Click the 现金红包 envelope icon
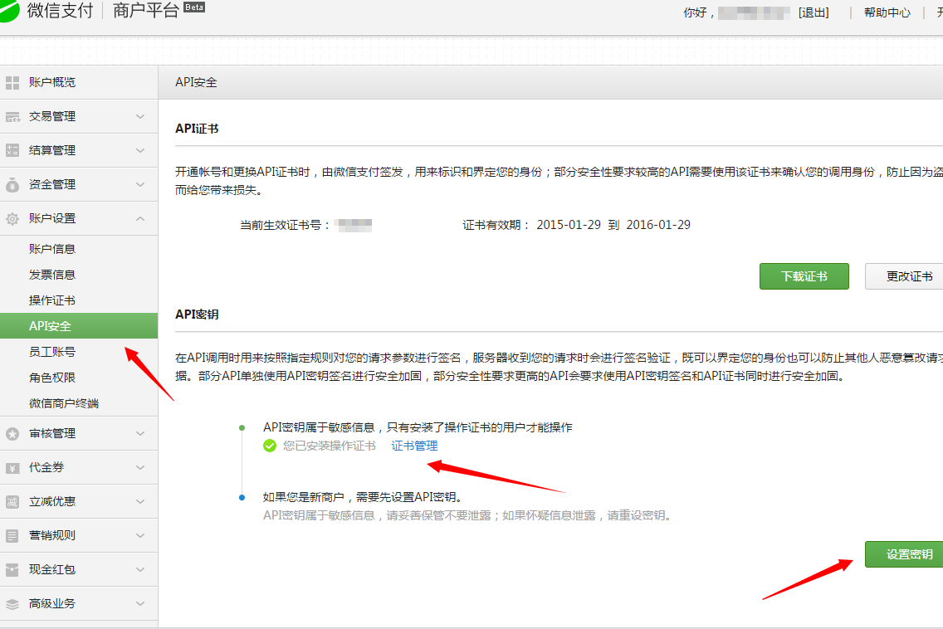The width and height of the screenshot is (943, 629). 12,570
